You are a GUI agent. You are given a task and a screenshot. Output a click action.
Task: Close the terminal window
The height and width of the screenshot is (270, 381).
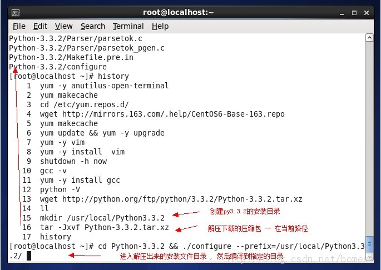pyautogui.click(x=367, y=13)
